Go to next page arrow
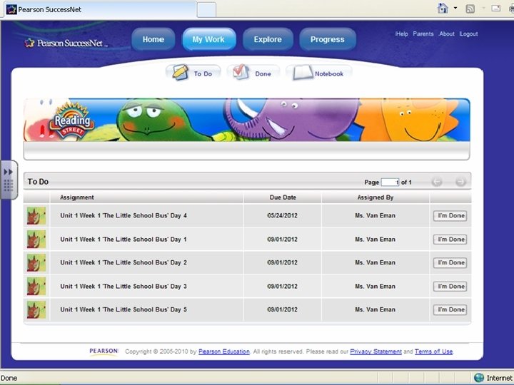Screen dimensions: 514x385 pyautogui.click(x=460, y=182)
